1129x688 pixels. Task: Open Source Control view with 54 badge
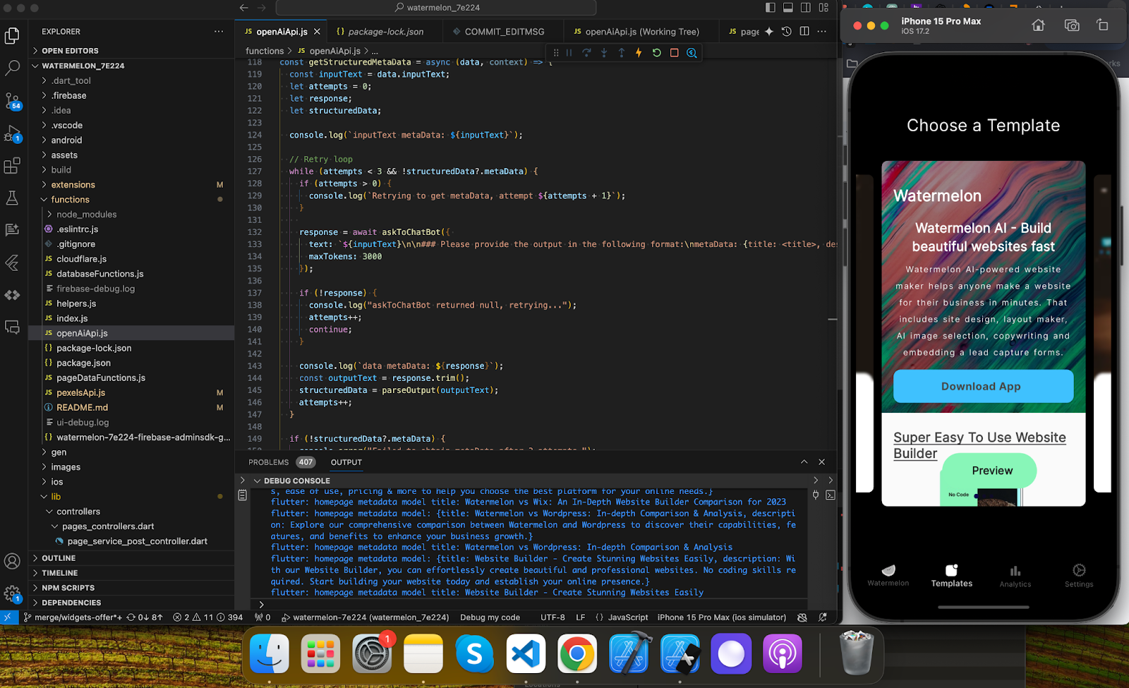pos(12,101)
